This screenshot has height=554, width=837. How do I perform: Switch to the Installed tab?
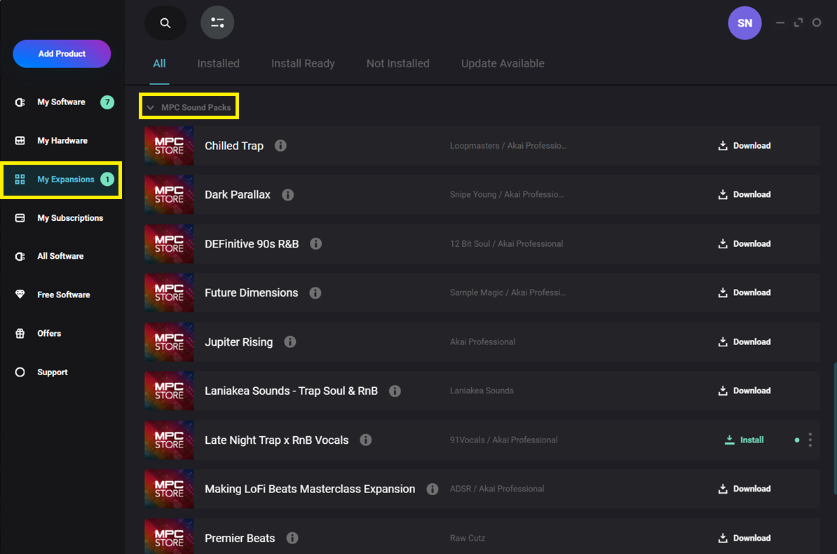(218, 64)
